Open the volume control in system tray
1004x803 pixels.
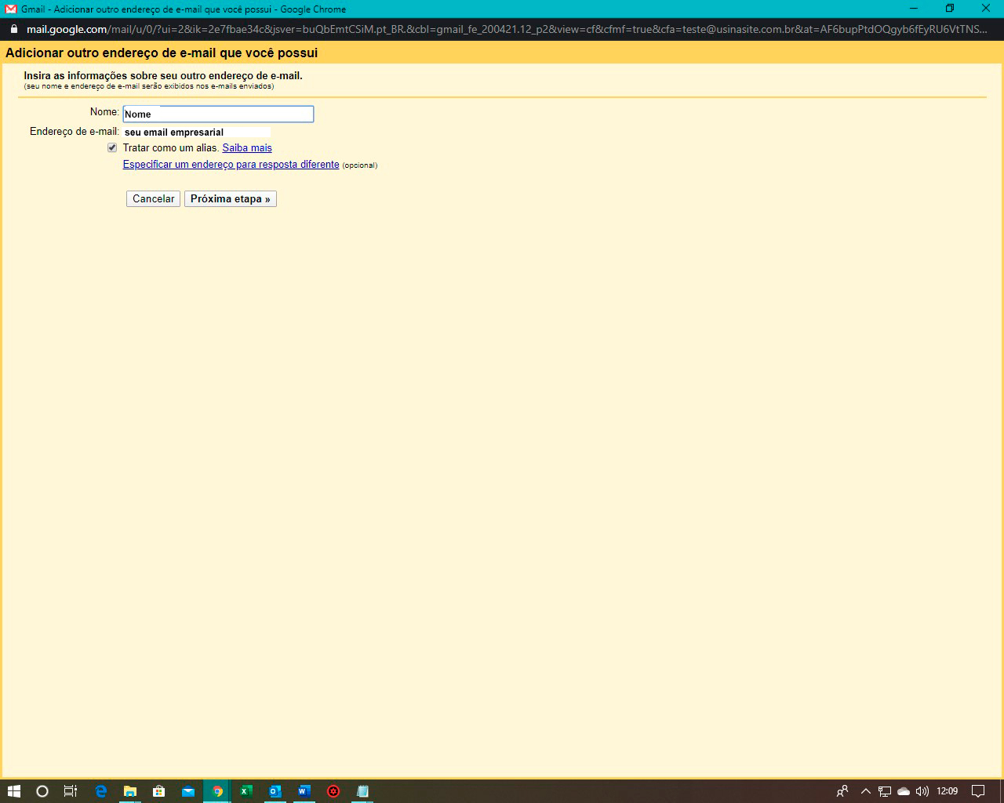point(922,791)
